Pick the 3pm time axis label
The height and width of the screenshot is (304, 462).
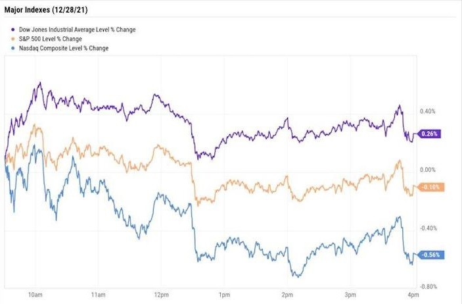(350, 294)
